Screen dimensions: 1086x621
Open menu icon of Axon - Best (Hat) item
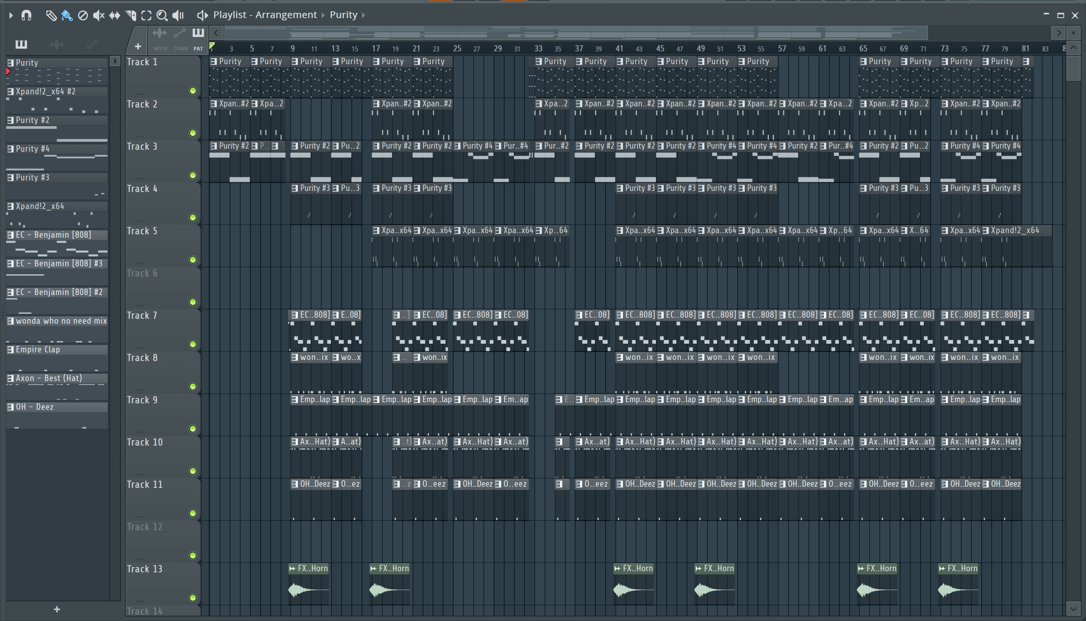coord(10,378)
